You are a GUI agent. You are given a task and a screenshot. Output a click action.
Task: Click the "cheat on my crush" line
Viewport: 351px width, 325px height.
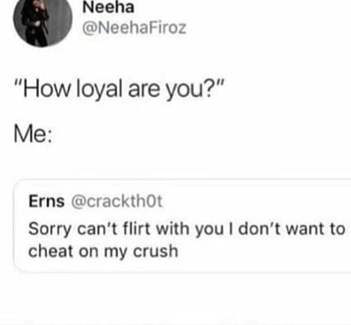pyautogui.click(x=103, y=251)
